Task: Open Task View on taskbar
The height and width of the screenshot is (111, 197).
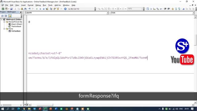Action: 13,109
